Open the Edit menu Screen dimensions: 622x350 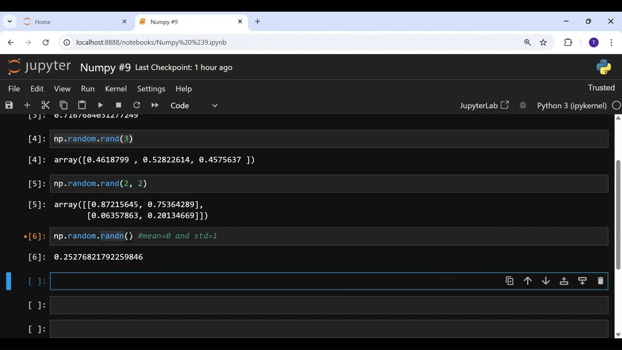tap(37, 89)
